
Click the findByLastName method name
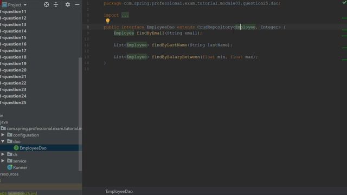pos(169,45)
